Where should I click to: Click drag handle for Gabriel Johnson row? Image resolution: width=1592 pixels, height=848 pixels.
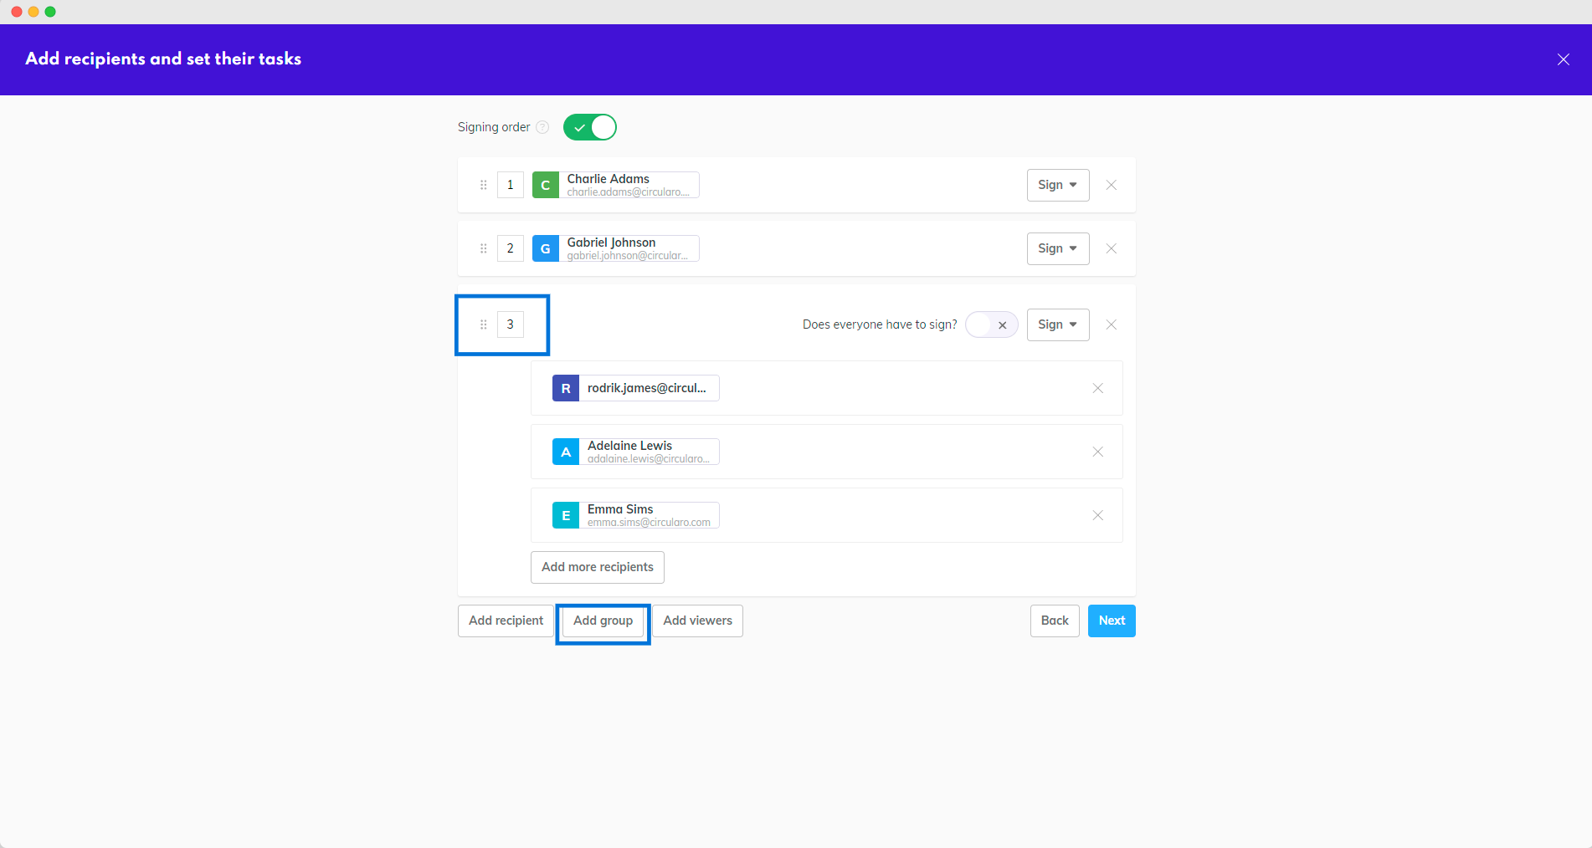[x=483, y=248]
